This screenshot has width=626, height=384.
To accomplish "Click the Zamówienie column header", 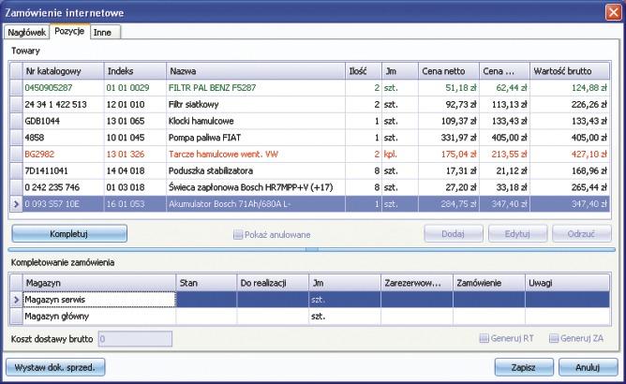I will [x=489, y=283].
